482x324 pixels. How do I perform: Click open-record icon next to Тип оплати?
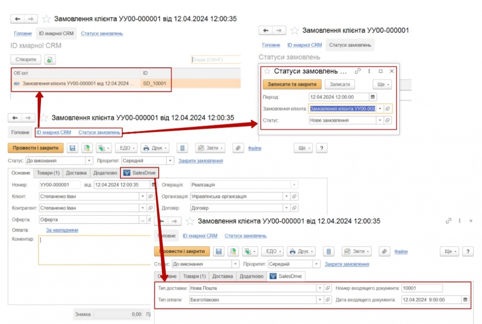click(x=329, y=300)
